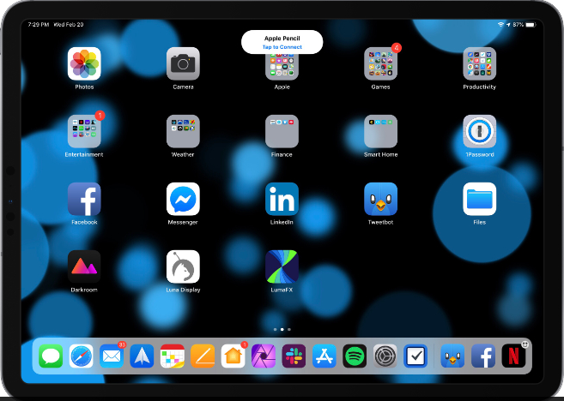This screenshot has height=401, width=564.
Task: Open the Weather folder
Action: [183, 131]
